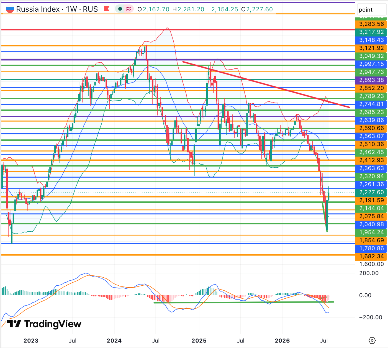The height and width of the screenshot is (348, 388).
Task: Click the 2023 label on the time axis
Action: tap(31, 341)
